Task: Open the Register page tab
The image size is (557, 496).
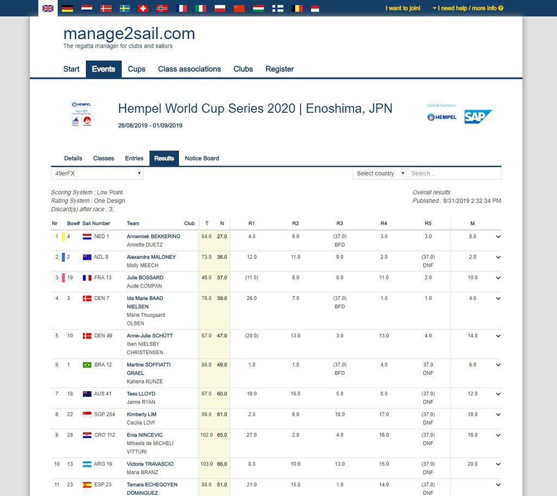Action: point(280,69)
